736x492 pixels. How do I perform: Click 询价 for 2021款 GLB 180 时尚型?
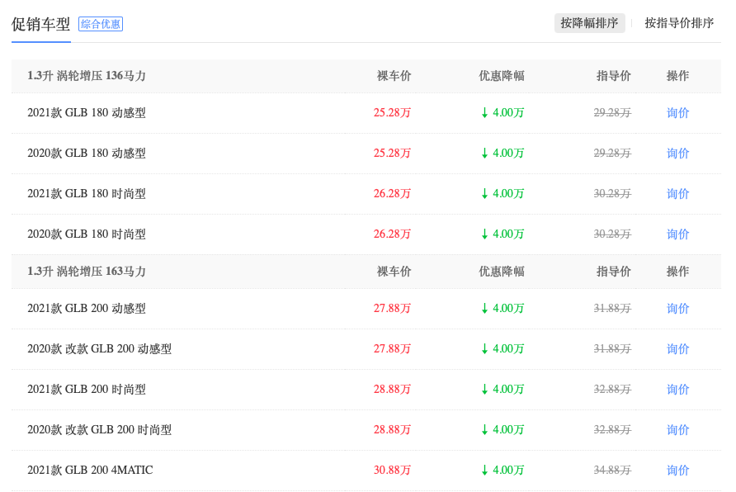677,194
